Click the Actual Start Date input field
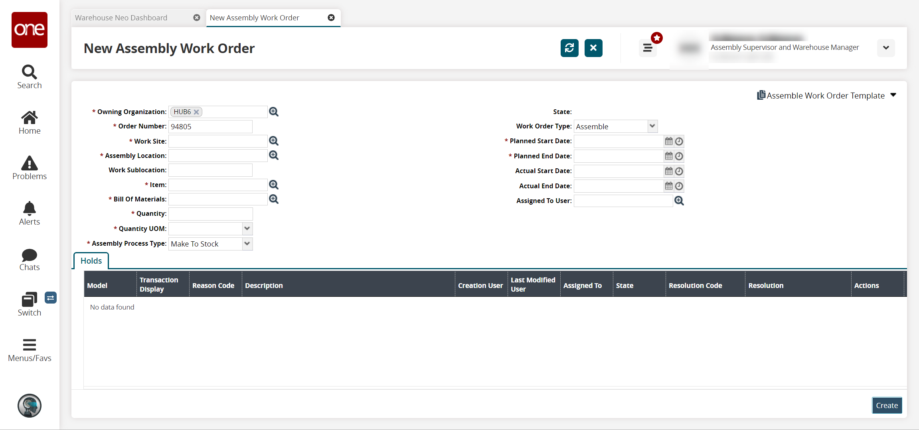 (619, 171)
